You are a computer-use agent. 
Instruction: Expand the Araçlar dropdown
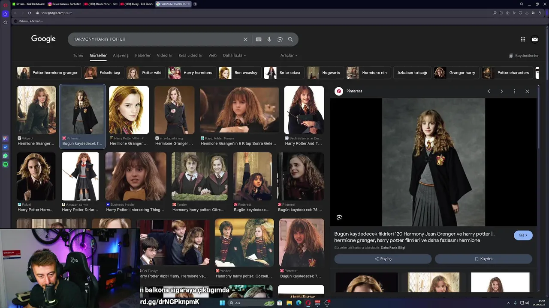(289, 55)
